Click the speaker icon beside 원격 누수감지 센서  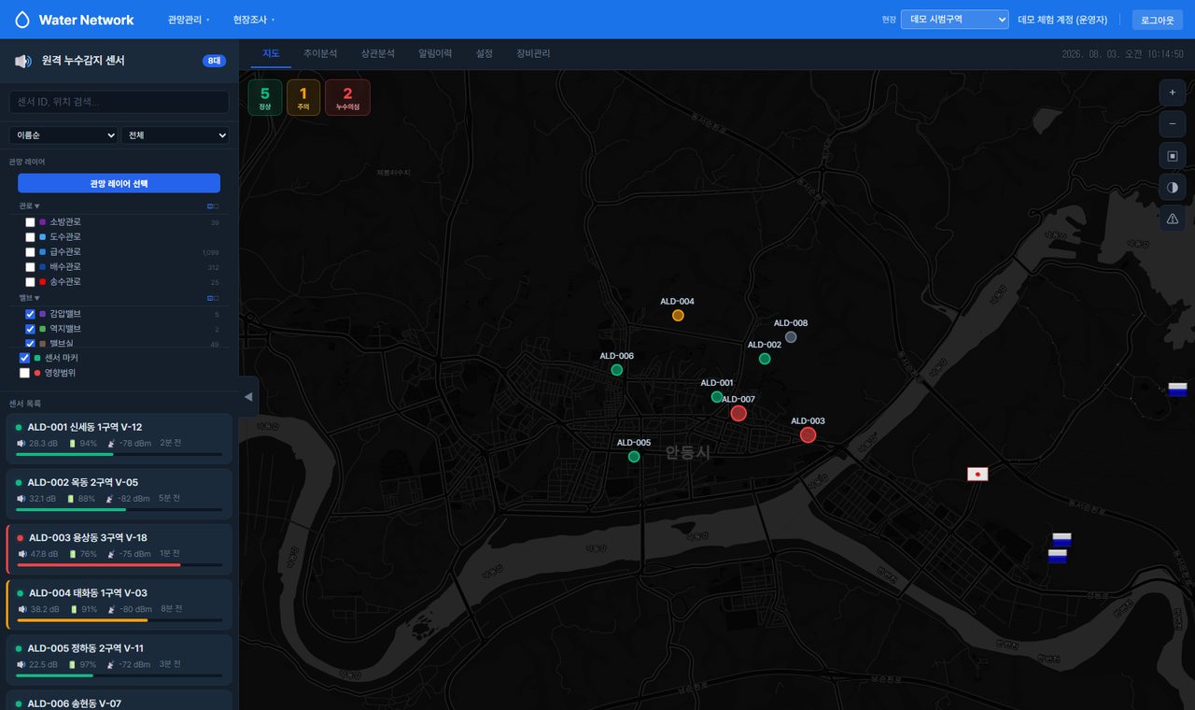point(22,61)
